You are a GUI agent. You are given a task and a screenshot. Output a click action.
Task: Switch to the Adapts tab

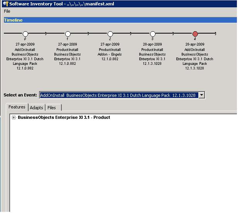pyautogui.click(x=36, y=108)
